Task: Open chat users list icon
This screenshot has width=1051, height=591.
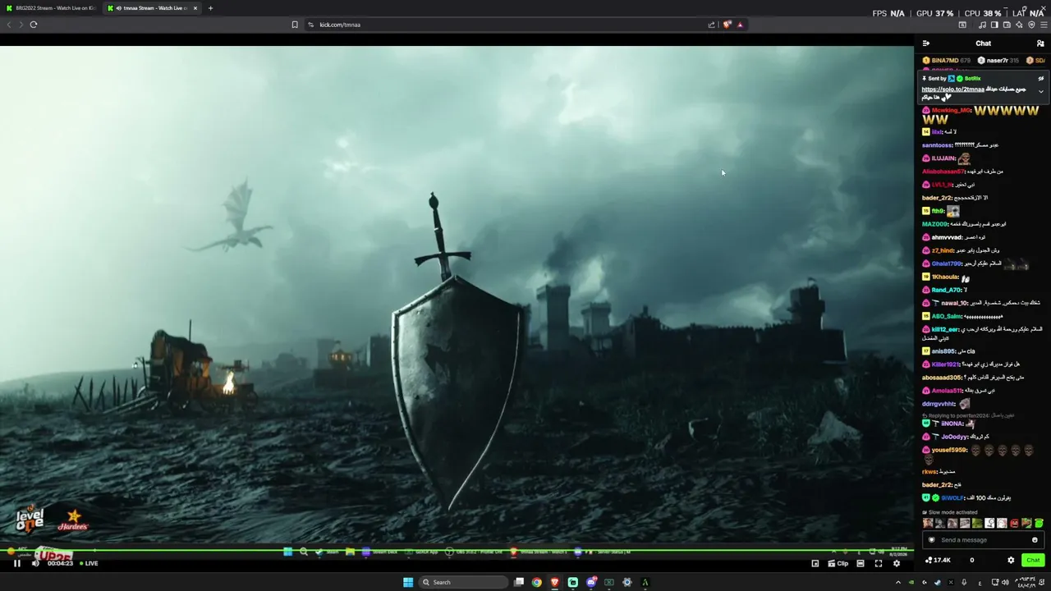Action: click(1040, 44)
